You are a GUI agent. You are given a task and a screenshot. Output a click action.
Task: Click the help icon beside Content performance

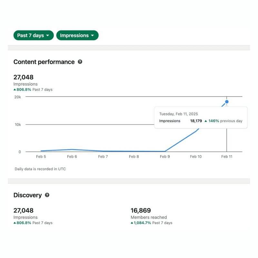80,62
